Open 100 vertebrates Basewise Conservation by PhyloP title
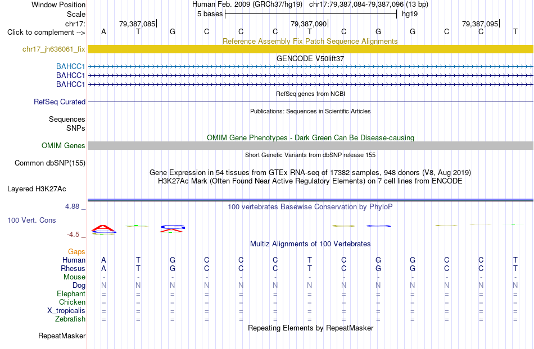 [x=310, y=206]
